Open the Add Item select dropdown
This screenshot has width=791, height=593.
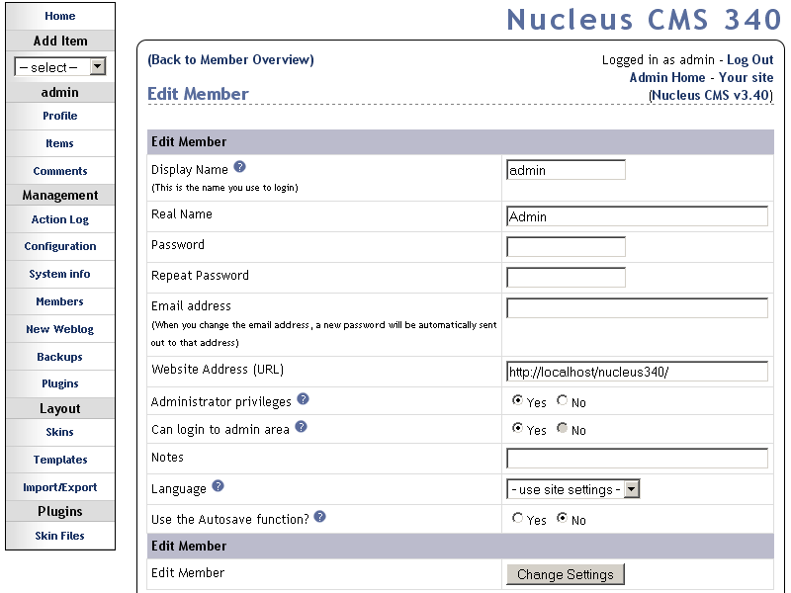click(59, 67)
